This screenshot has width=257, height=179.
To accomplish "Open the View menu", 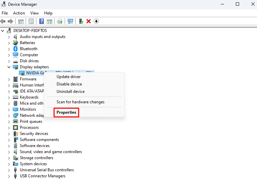I will pyautogui.click(x=34, y=13).
